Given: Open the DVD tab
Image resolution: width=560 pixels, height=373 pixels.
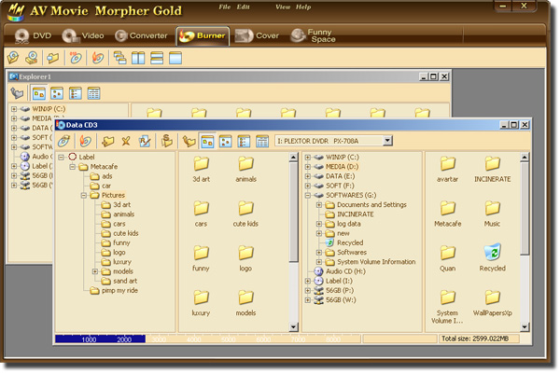Looking at the screenshot, I should (33, 35).
